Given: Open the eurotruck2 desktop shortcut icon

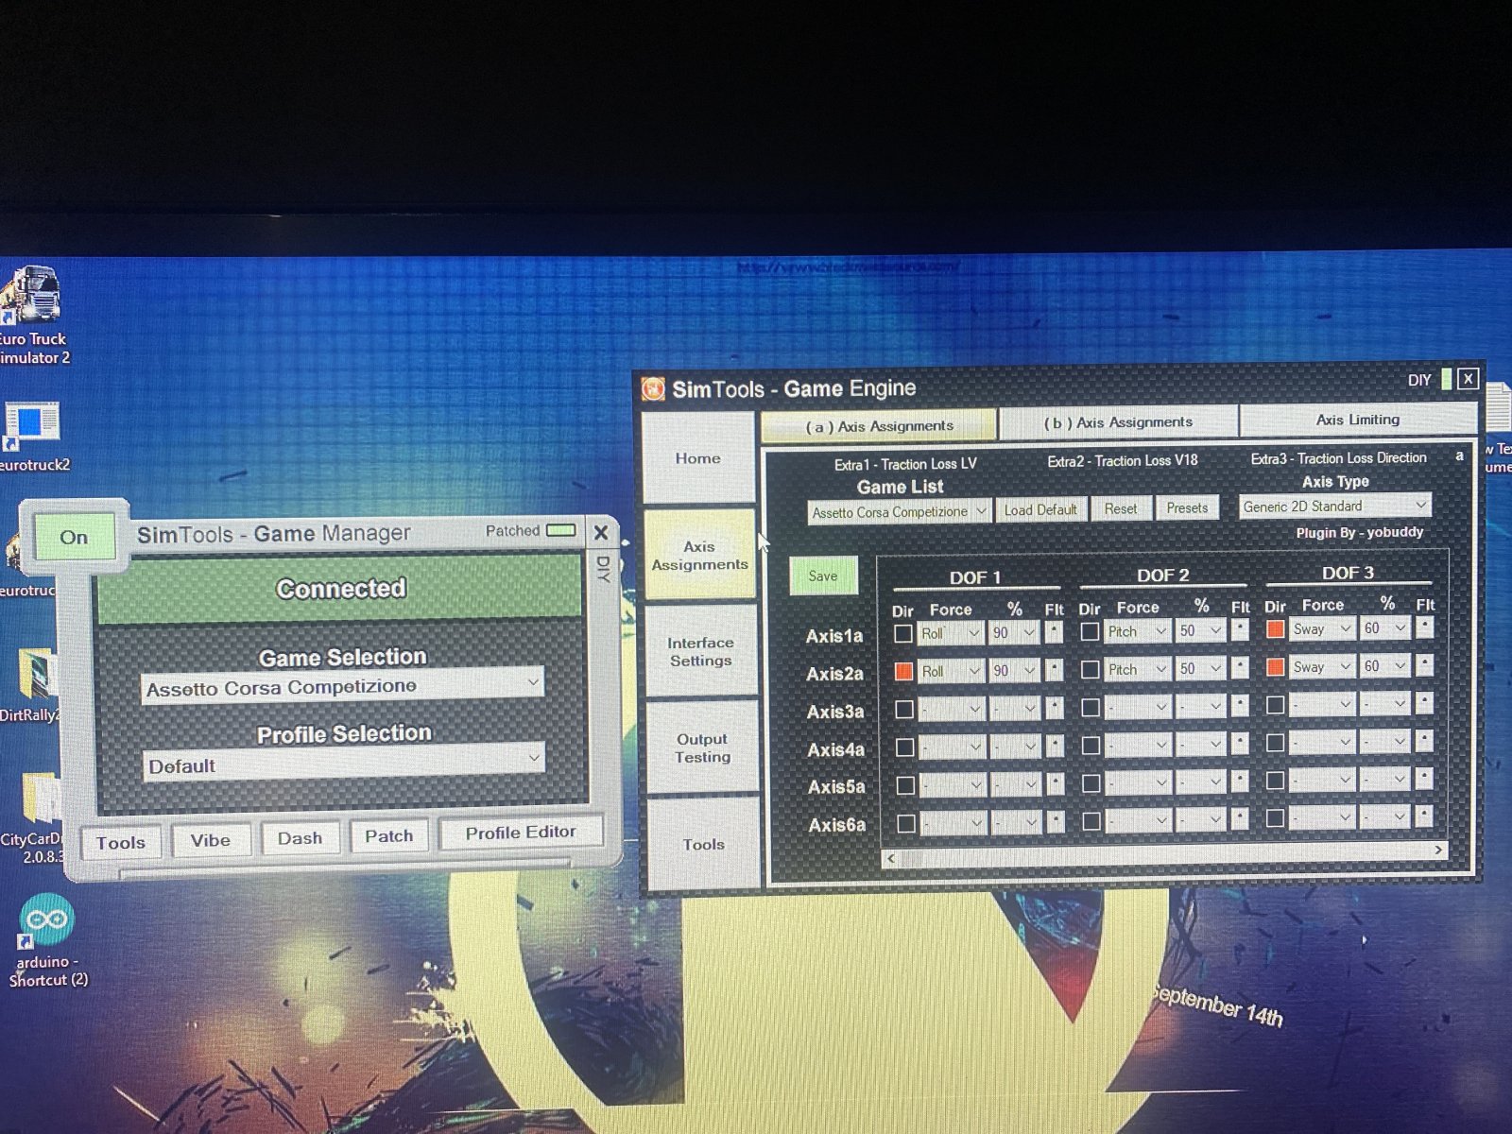Looking at the screenshot, I should 32,437.
